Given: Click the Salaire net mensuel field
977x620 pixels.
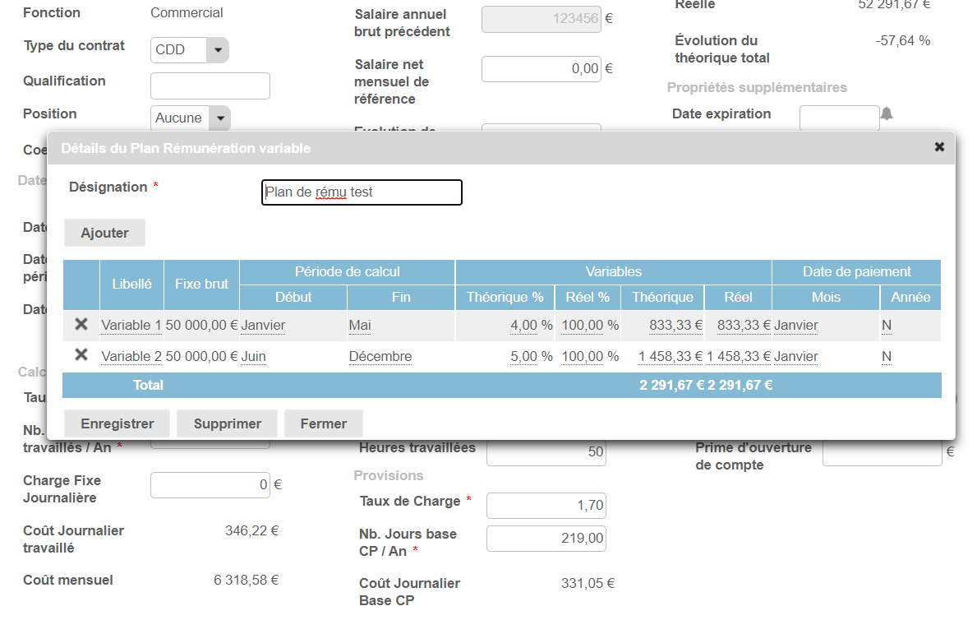Looking at the screenshot, I should [x=541, y=69].
